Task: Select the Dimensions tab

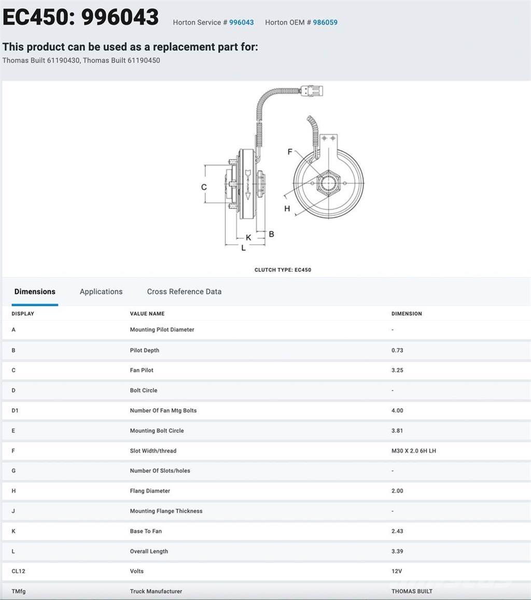Action: 35,292
